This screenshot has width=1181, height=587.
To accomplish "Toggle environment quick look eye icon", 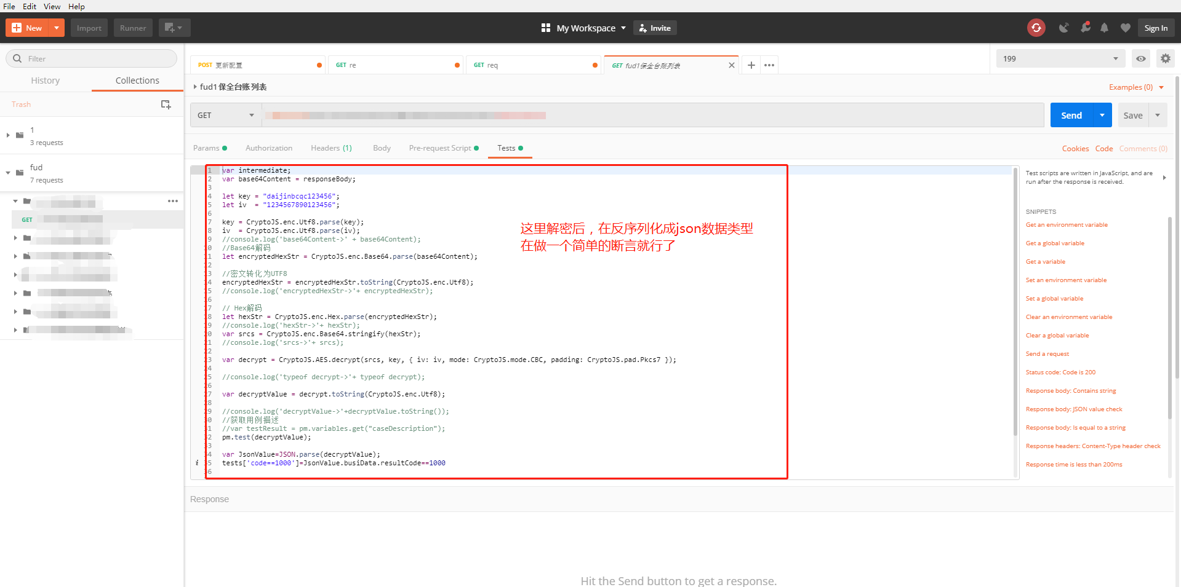I will pos(1141,58).
